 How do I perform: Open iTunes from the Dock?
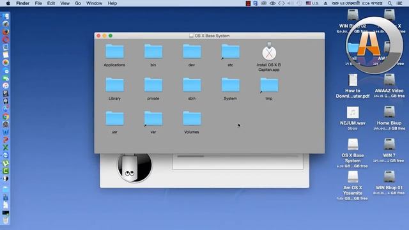tap(6, 86)
